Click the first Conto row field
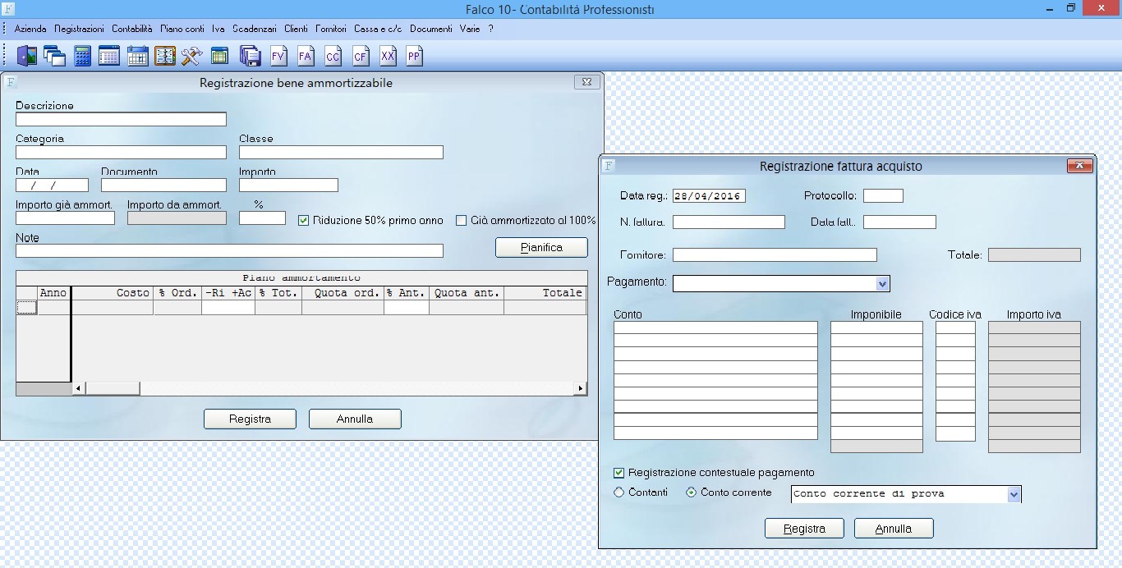Screen dimensions: 1122x568 [715, 328]
